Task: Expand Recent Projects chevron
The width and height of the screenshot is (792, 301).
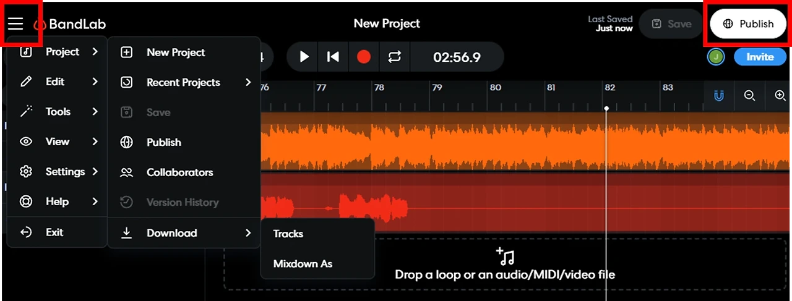Action: click(248, 82)
